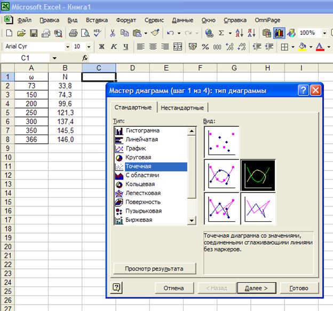The image size is (333, 311).
Task: Sort ascending А-Я icon
Action: [239, 33]
